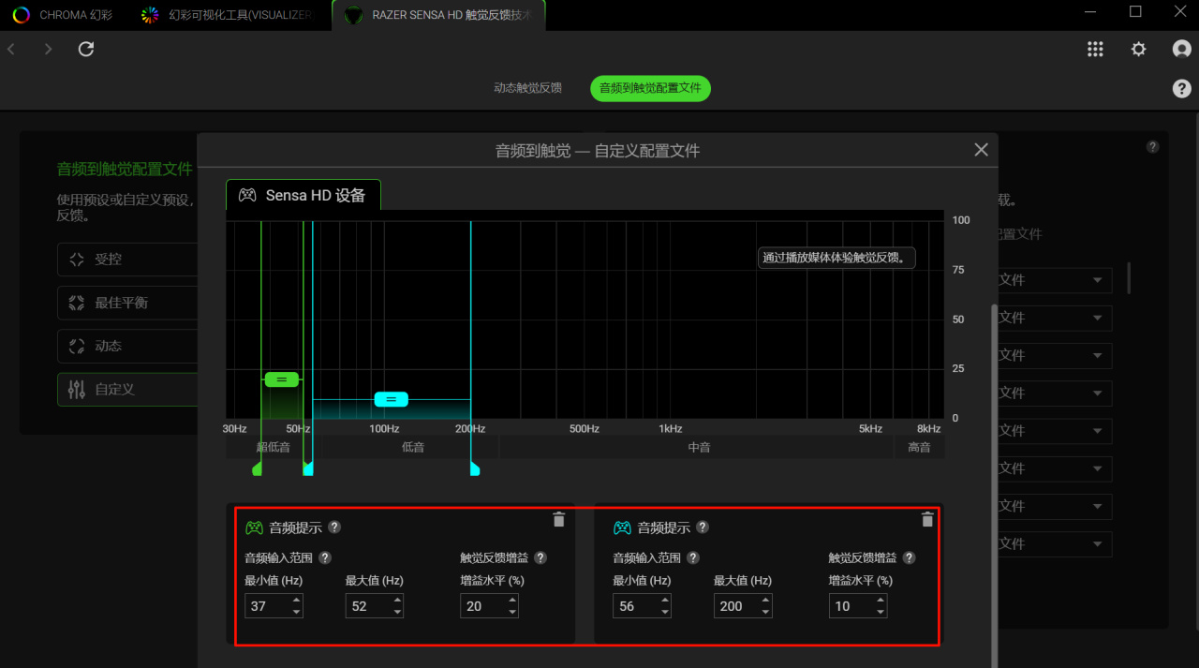Click the CHROMA rainbow ring icon

pos(22,15)
